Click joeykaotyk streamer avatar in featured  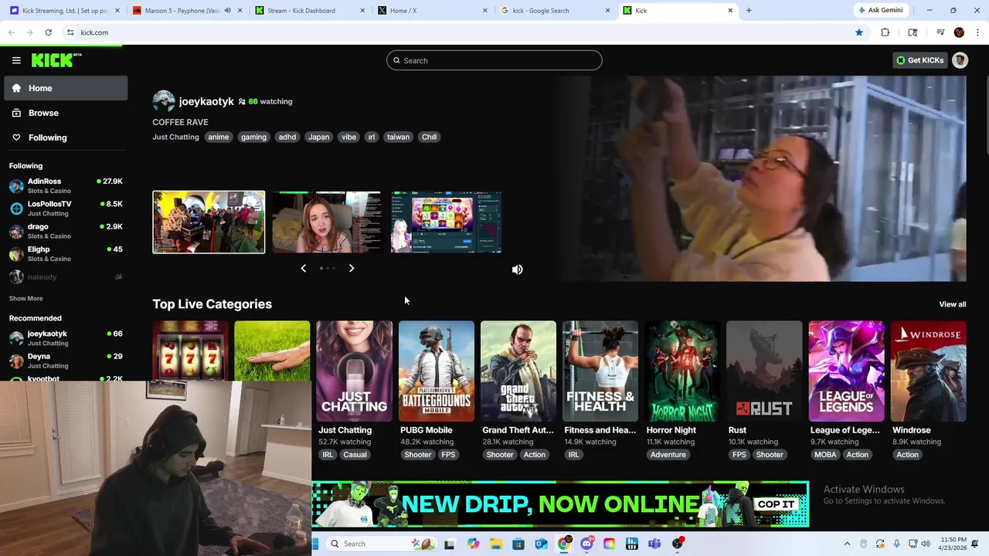click(164, 101)
